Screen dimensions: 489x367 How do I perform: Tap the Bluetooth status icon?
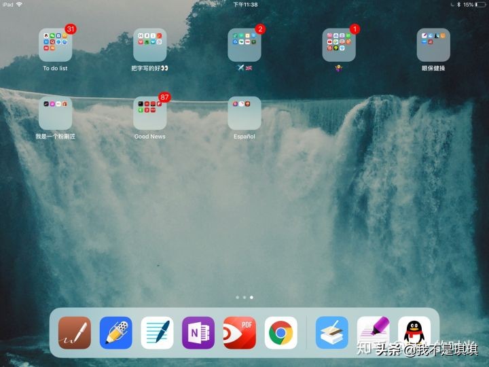pyautogui.click(x=458, y=5)
